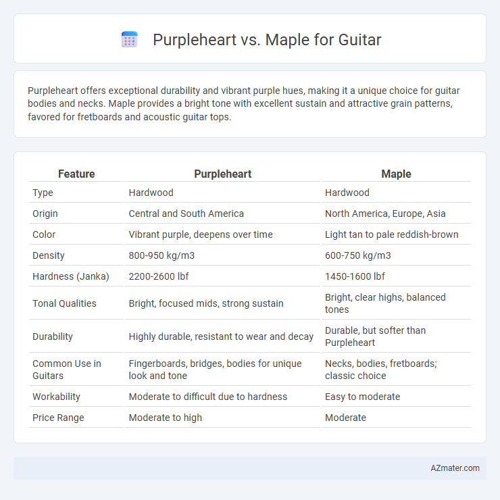This screenshot has height=500, width=500.
Task: Click the Tonal Qualities row label
Action: [64, 303]
